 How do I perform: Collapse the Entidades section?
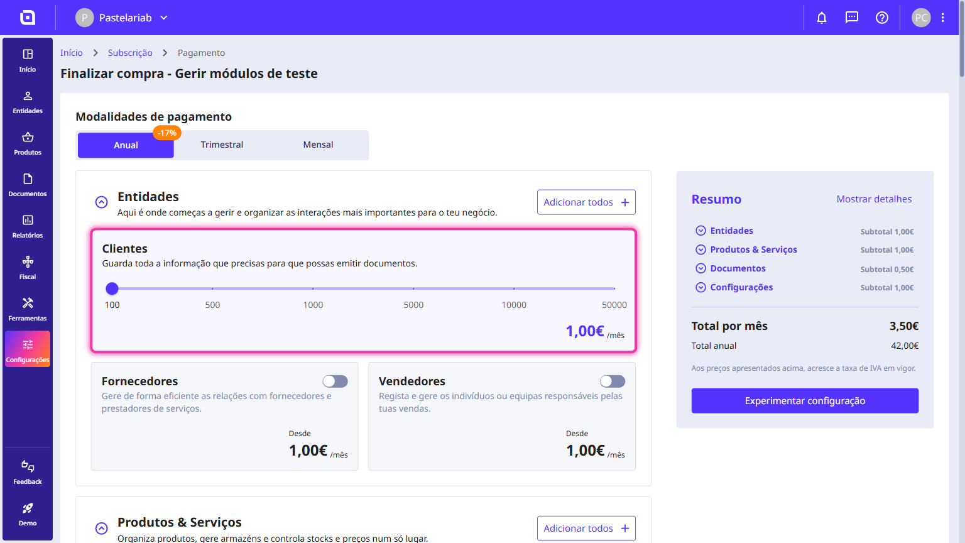[101, 202]
